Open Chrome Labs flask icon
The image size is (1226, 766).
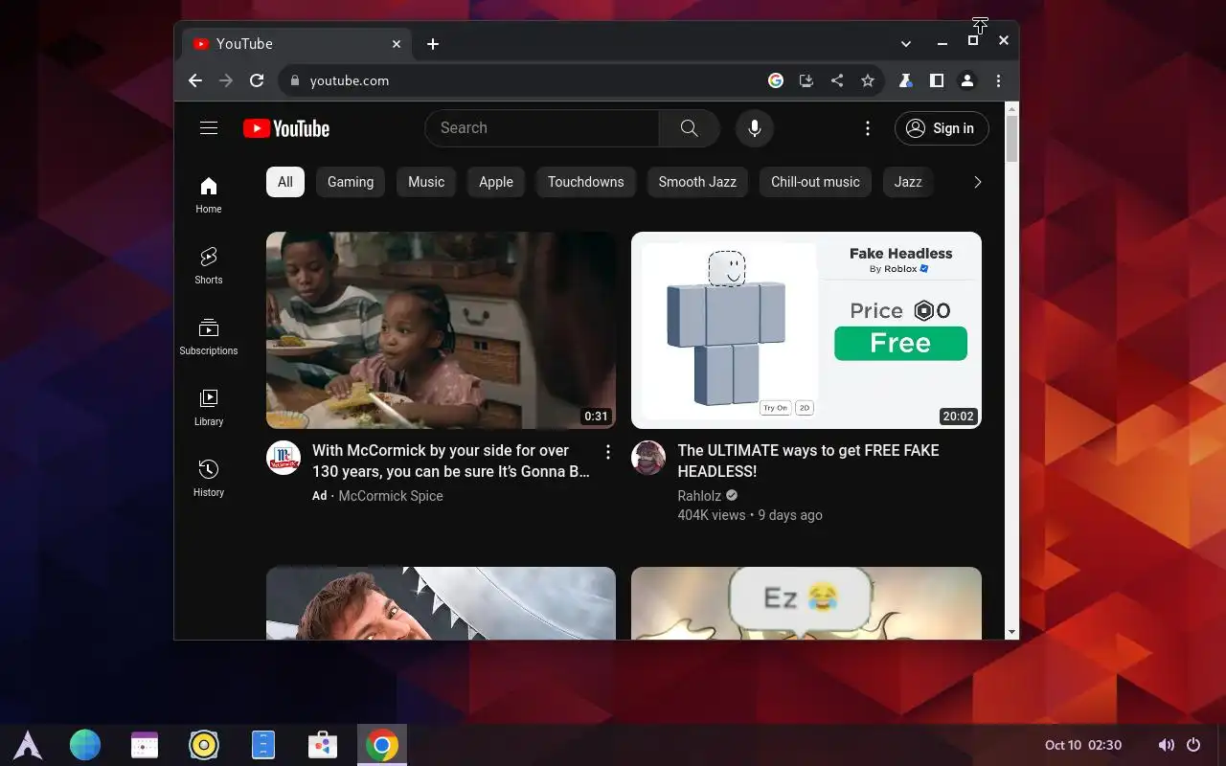tap(906, 80)
